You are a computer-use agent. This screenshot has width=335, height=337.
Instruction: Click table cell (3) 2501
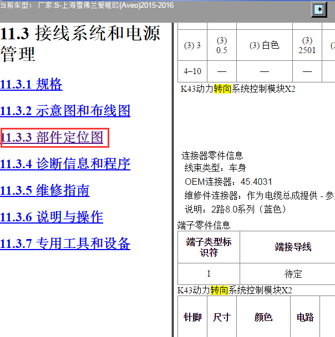point(307,45)
